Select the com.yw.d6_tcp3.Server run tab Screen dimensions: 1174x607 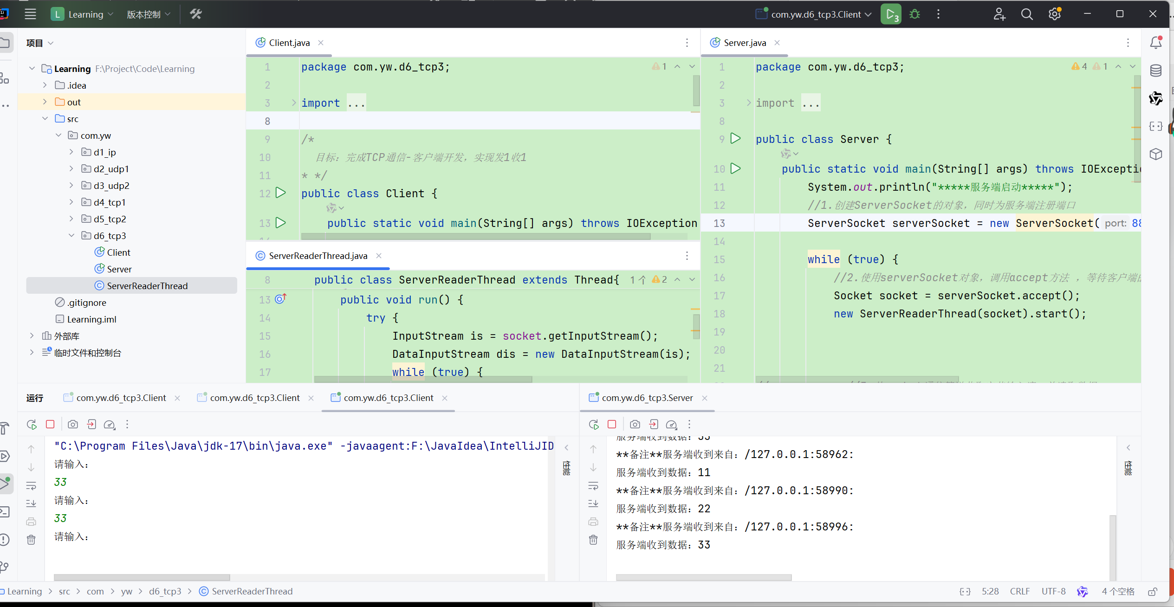pos(647,398)
